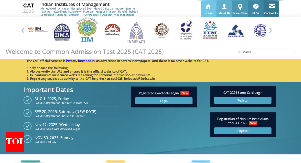Advance the logo carousel using the right arrow
The width and height of the screenshot is (301, 163).
click(x=270, y=30)
